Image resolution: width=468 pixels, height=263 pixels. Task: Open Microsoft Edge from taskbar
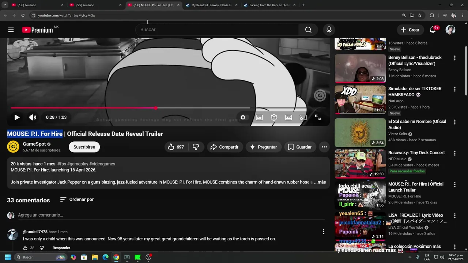[x=105, y=257]
